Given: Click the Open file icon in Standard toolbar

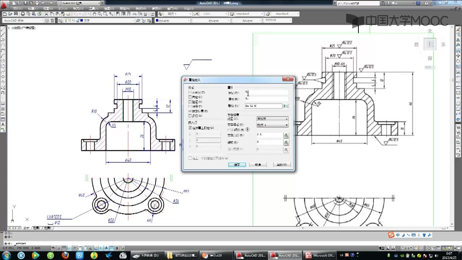Looking at the screenshot, I should (10, 14).
